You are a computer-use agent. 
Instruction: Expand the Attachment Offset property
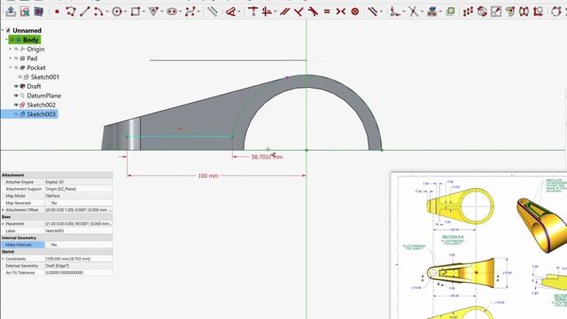point(4,210)
